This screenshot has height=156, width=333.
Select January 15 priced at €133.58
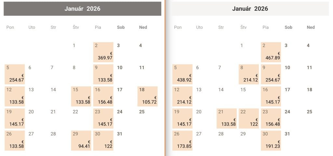pyautogui.click(x=81, y=96)
